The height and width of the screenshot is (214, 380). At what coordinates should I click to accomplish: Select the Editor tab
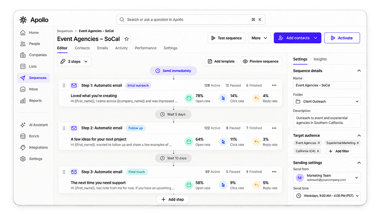click(x=62, y=48)
